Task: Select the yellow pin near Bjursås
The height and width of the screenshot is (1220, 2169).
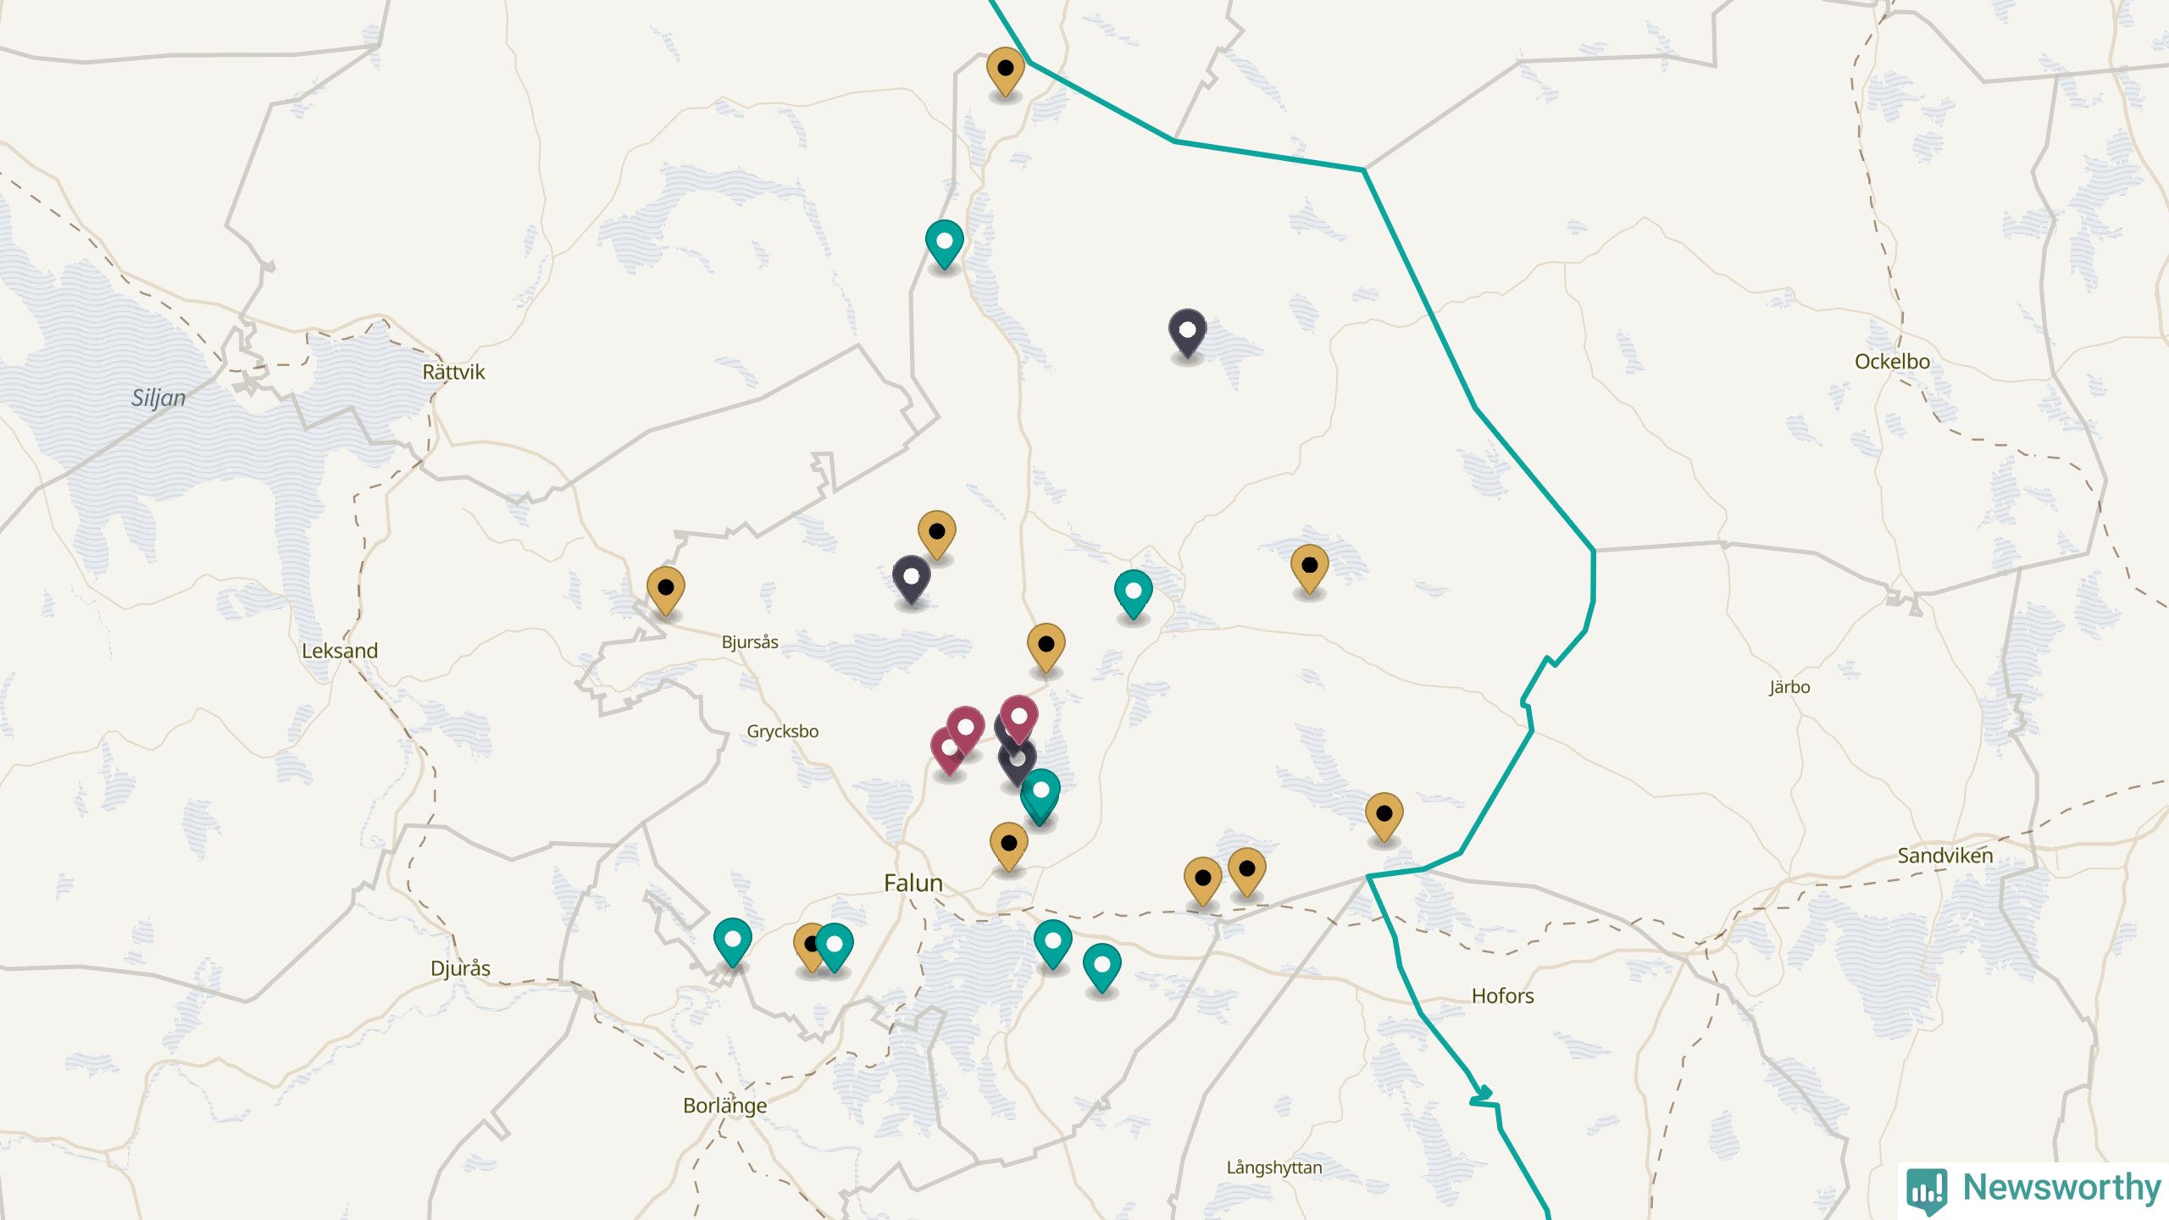Action: pyautogui.click(x=666, y=591)
